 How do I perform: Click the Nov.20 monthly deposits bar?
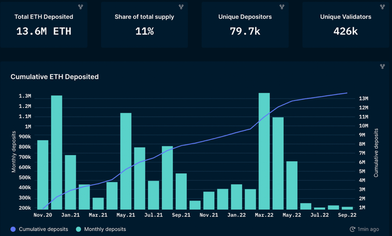(x=43, y=174)
